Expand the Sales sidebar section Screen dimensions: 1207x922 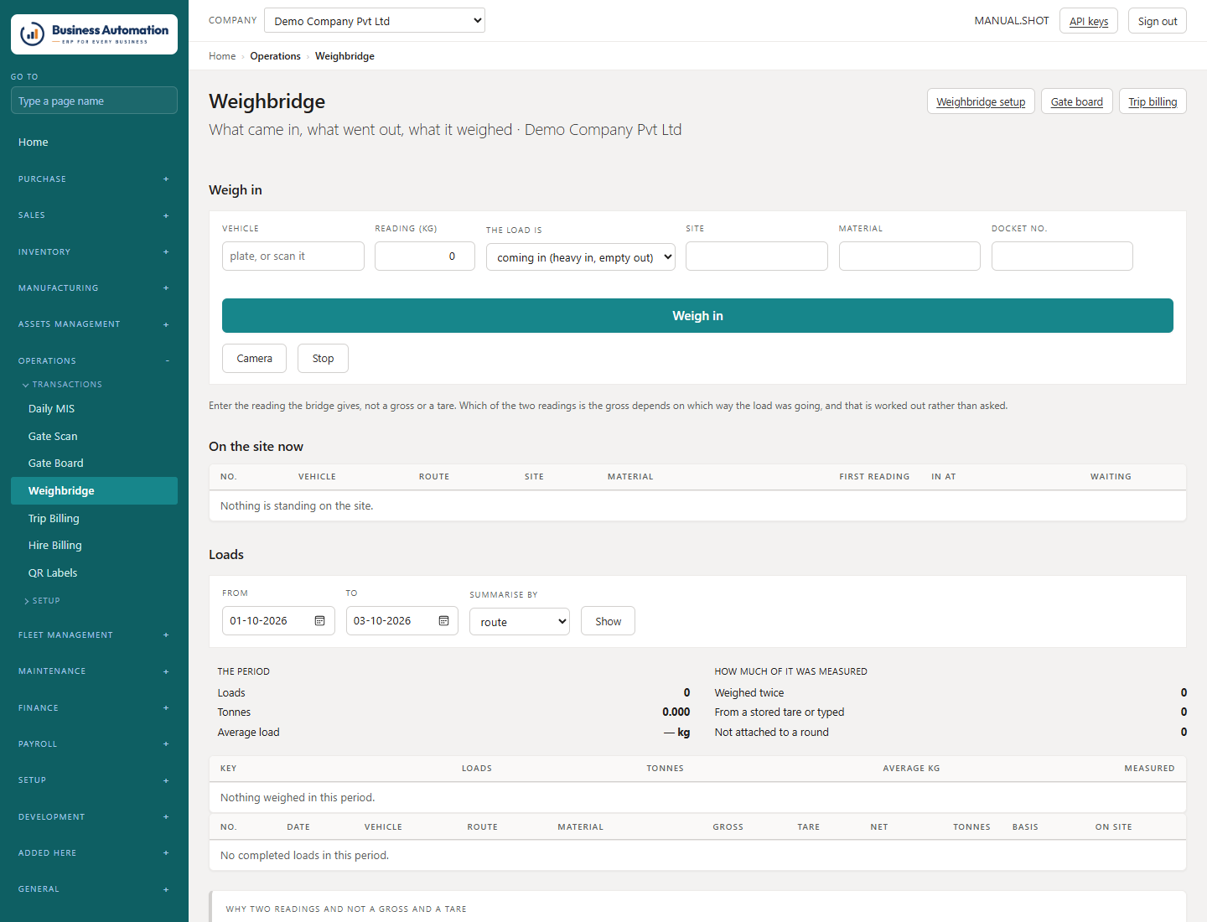click(94, 215)
